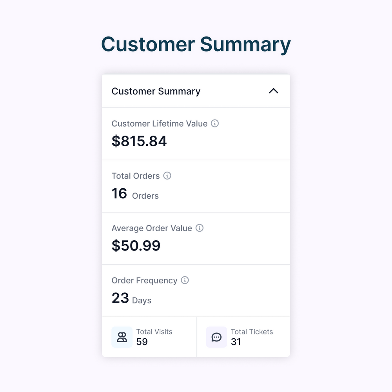Select the Total Visits people icon
The image size is (392, 392).
pos(122,337)
